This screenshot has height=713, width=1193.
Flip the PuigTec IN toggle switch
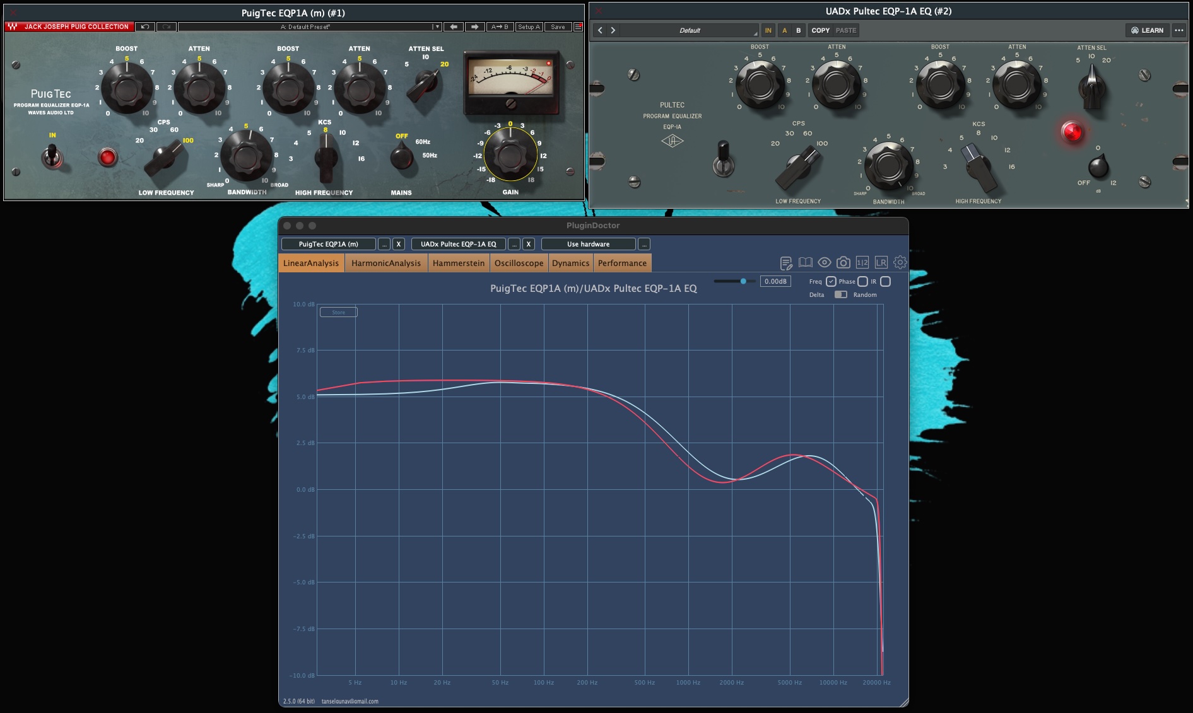[x=52, y=156]
